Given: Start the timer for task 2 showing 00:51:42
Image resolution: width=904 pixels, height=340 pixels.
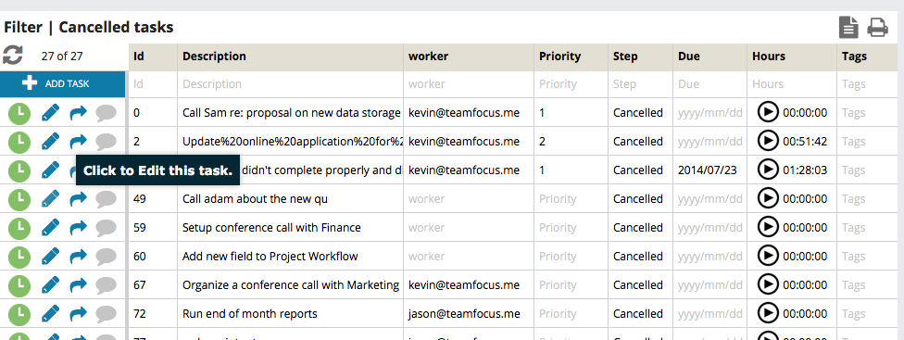Looking at the screenshot, I should point(768,141).
